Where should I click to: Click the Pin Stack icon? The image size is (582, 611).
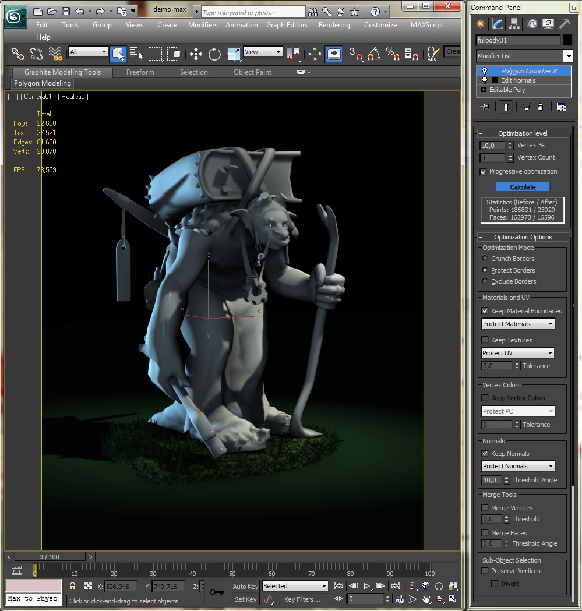click(x=485, y=107)
